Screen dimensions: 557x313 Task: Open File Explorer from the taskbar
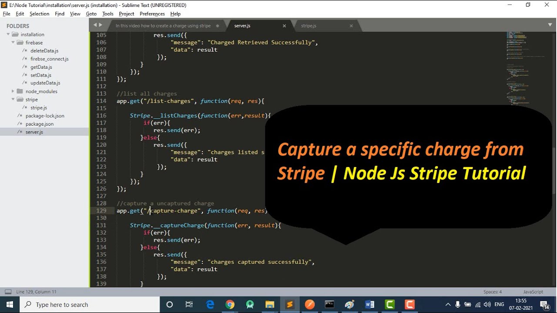270,304
